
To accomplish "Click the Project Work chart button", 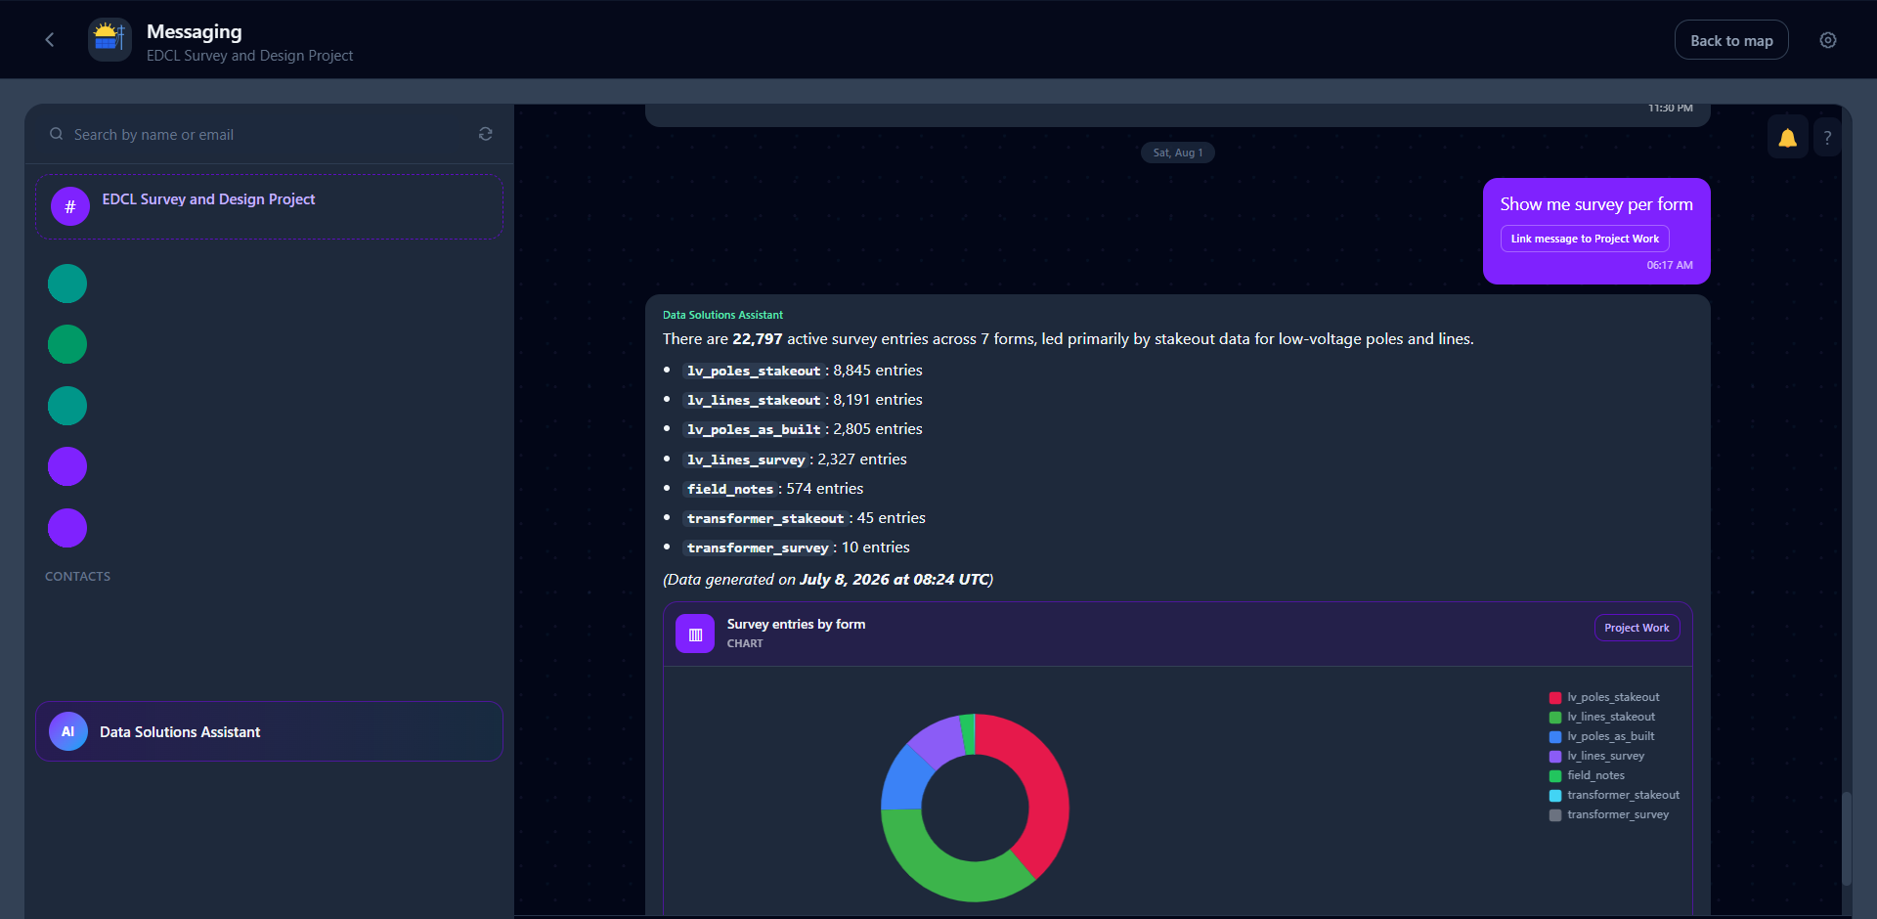I will [1637, 628].
